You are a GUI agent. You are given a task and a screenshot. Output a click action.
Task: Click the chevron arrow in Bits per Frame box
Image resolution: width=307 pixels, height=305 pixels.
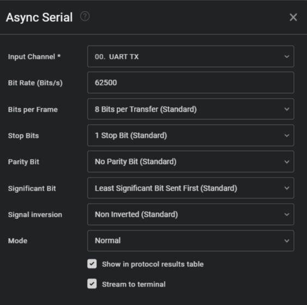pyautogui.click(x=287, y=109)
